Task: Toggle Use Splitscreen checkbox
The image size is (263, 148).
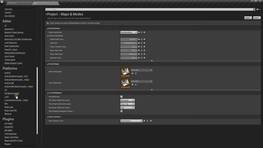Action: pos(122,97)
